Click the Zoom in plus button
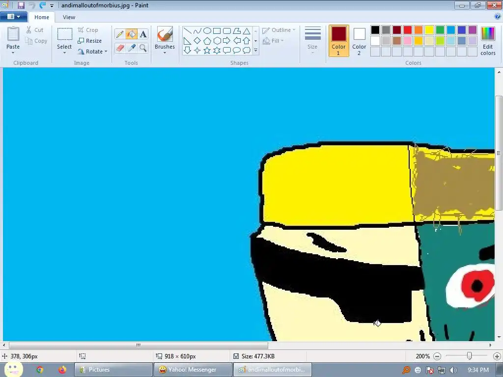 tap(497, 356)
